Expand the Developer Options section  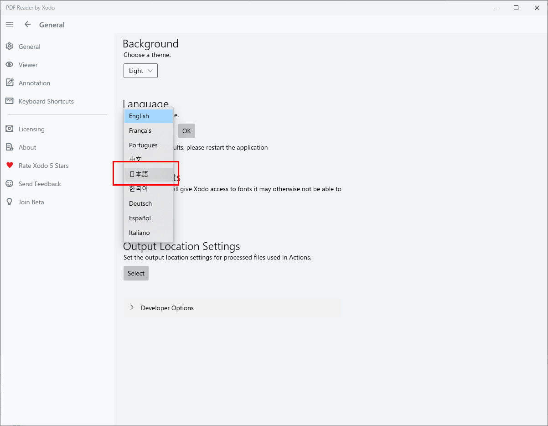pos(132,308)
